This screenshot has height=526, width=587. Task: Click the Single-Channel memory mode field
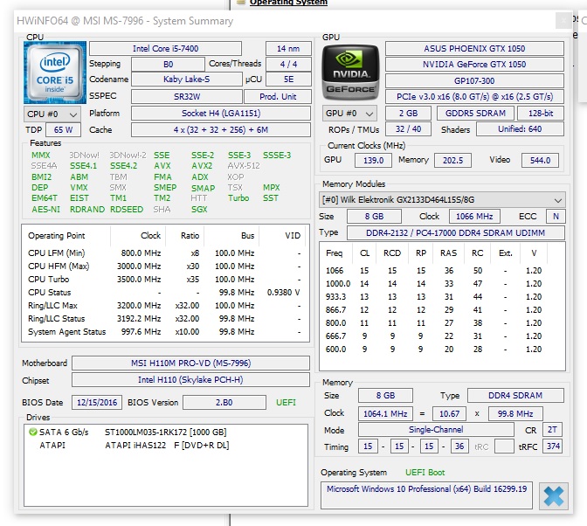pos(436,430)
